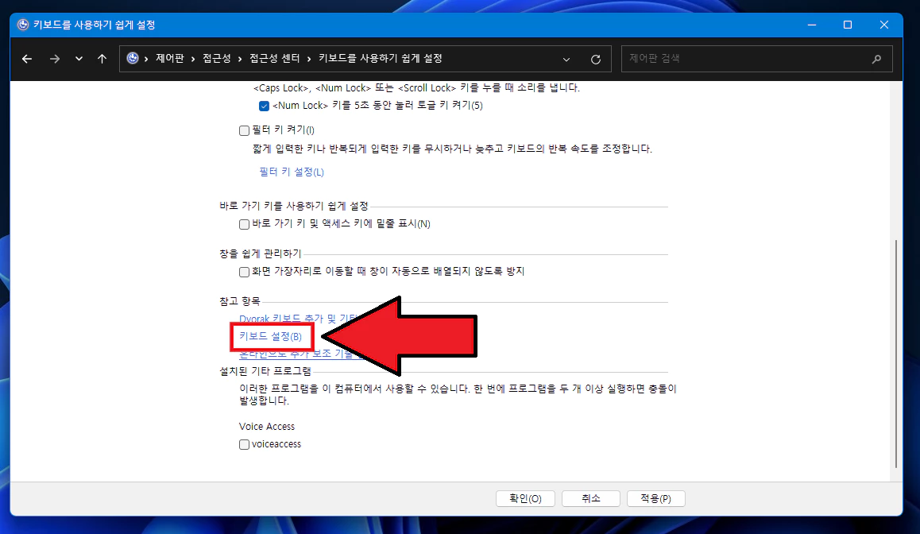The image size is (920, 534).
Task: Check 바로 가기 키 및 액세스 키에 밑줄 표시
Action: (x=244, y=224)
